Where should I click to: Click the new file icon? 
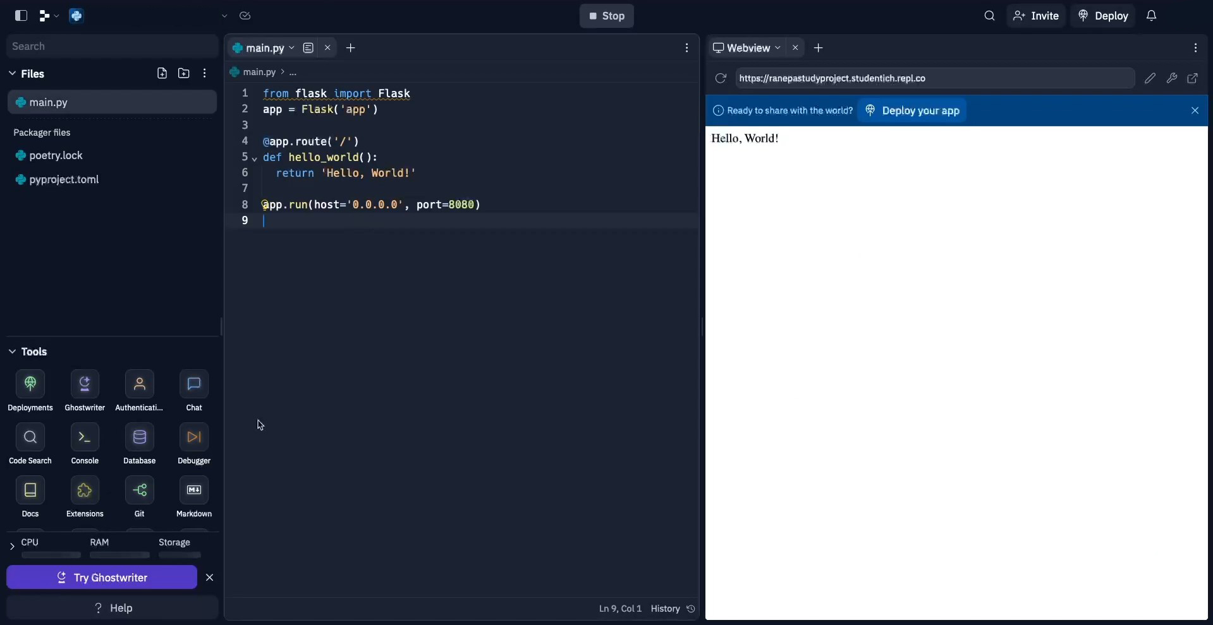click(162, 74)
